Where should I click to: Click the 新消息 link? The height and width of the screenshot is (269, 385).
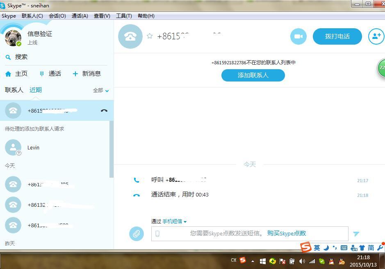(x=91, y=74)
